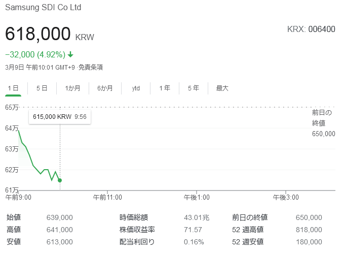Click the 午前11:00 axis label
This screenshot has width=342, height=254.
107,197
